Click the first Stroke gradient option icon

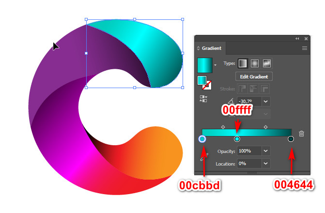242,89
